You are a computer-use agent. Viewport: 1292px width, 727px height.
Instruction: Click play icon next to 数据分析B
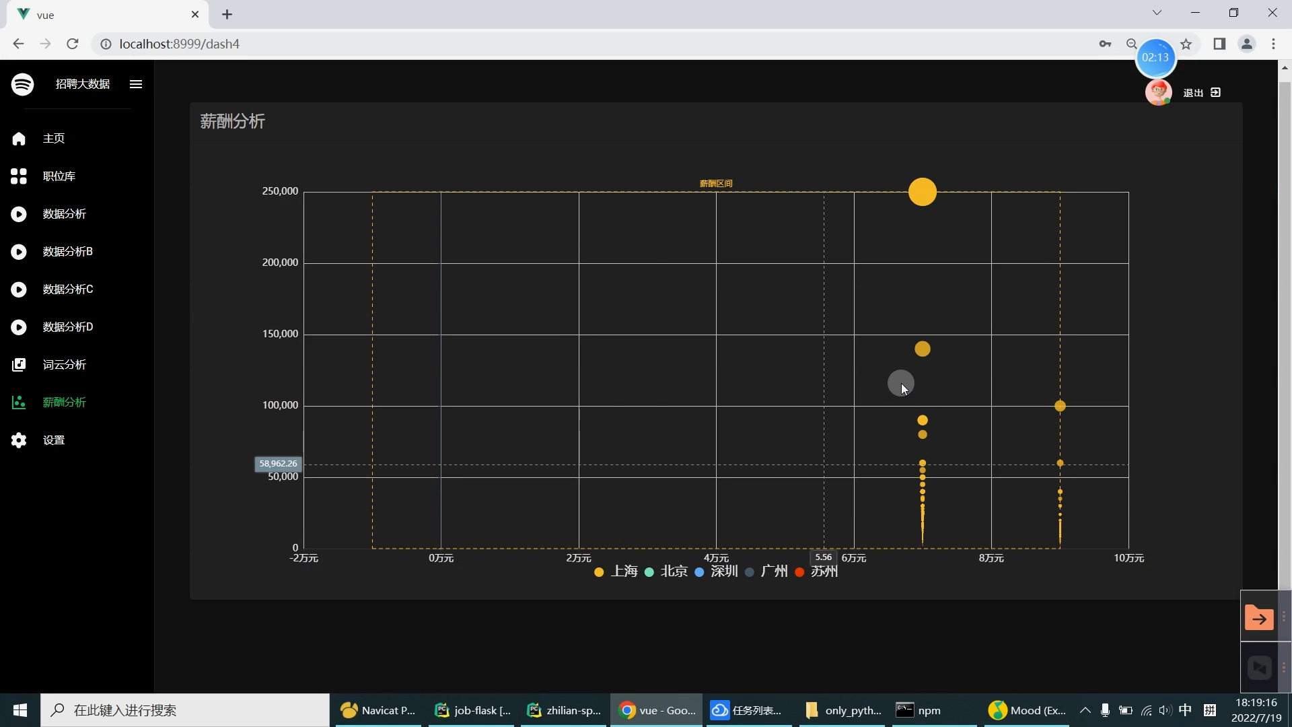click(19, 252)
